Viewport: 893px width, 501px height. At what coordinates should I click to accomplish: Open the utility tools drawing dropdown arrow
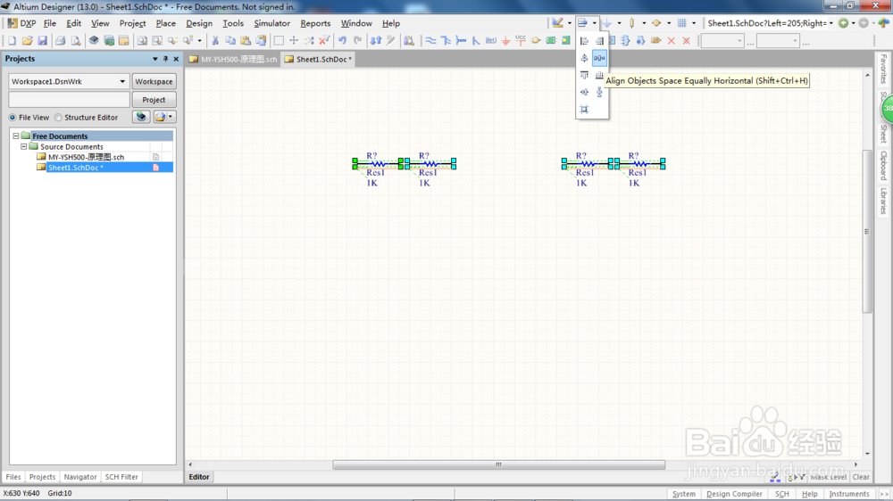pyautogui.click(x=570, y=23)
